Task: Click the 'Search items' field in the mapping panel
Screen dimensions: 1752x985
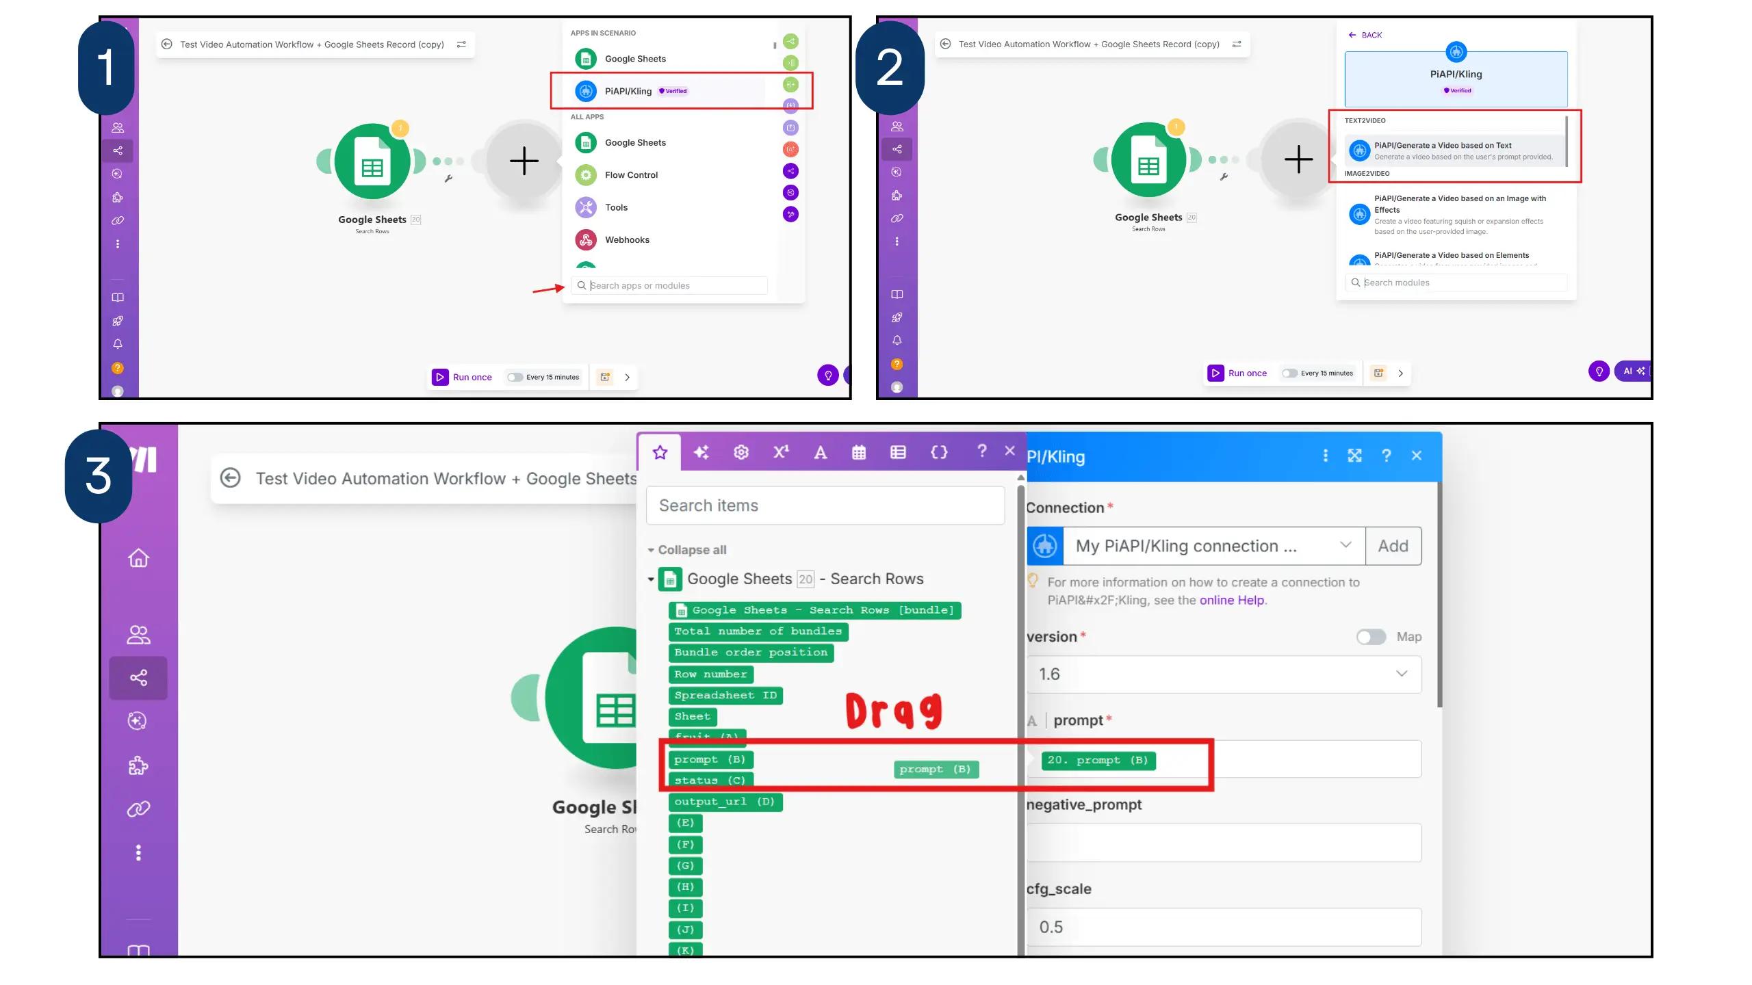Action: [x=825, y=505]
